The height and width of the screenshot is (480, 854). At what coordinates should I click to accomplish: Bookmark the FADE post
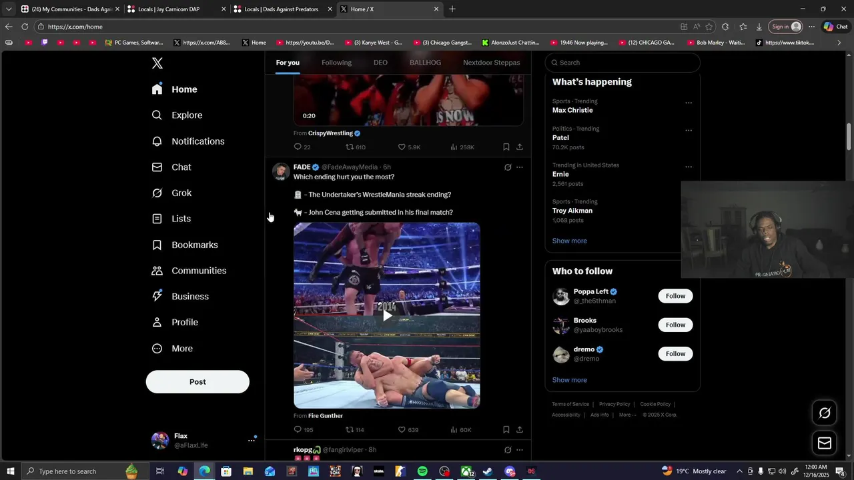[x=506, y=430]
